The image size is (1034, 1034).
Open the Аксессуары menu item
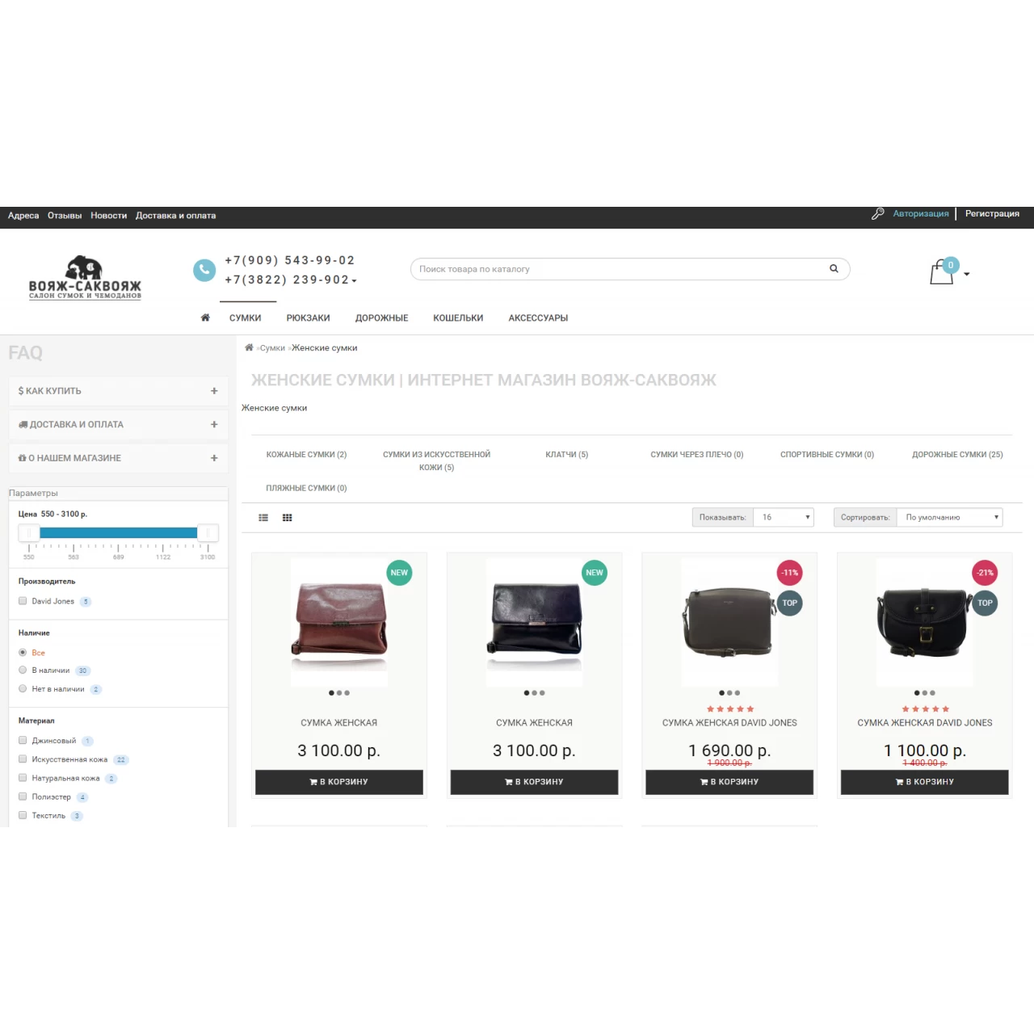pos(538,318)
